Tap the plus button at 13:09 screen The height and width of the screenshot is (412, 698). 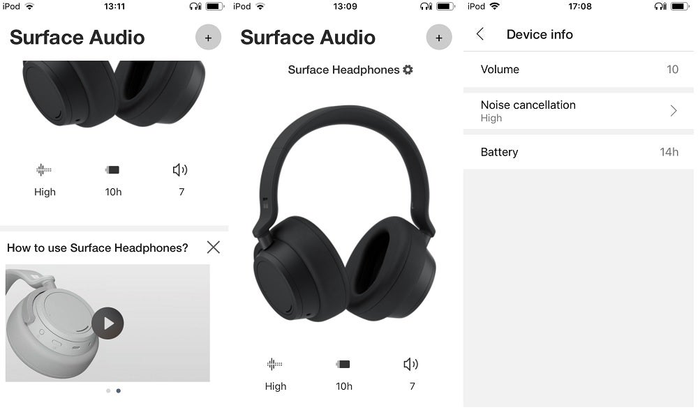(439, 38)
